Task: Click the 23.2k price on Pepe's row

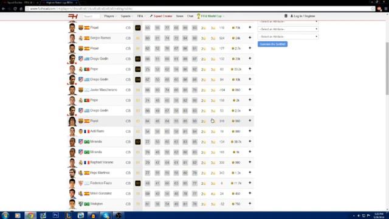Action: pos(236,69)
